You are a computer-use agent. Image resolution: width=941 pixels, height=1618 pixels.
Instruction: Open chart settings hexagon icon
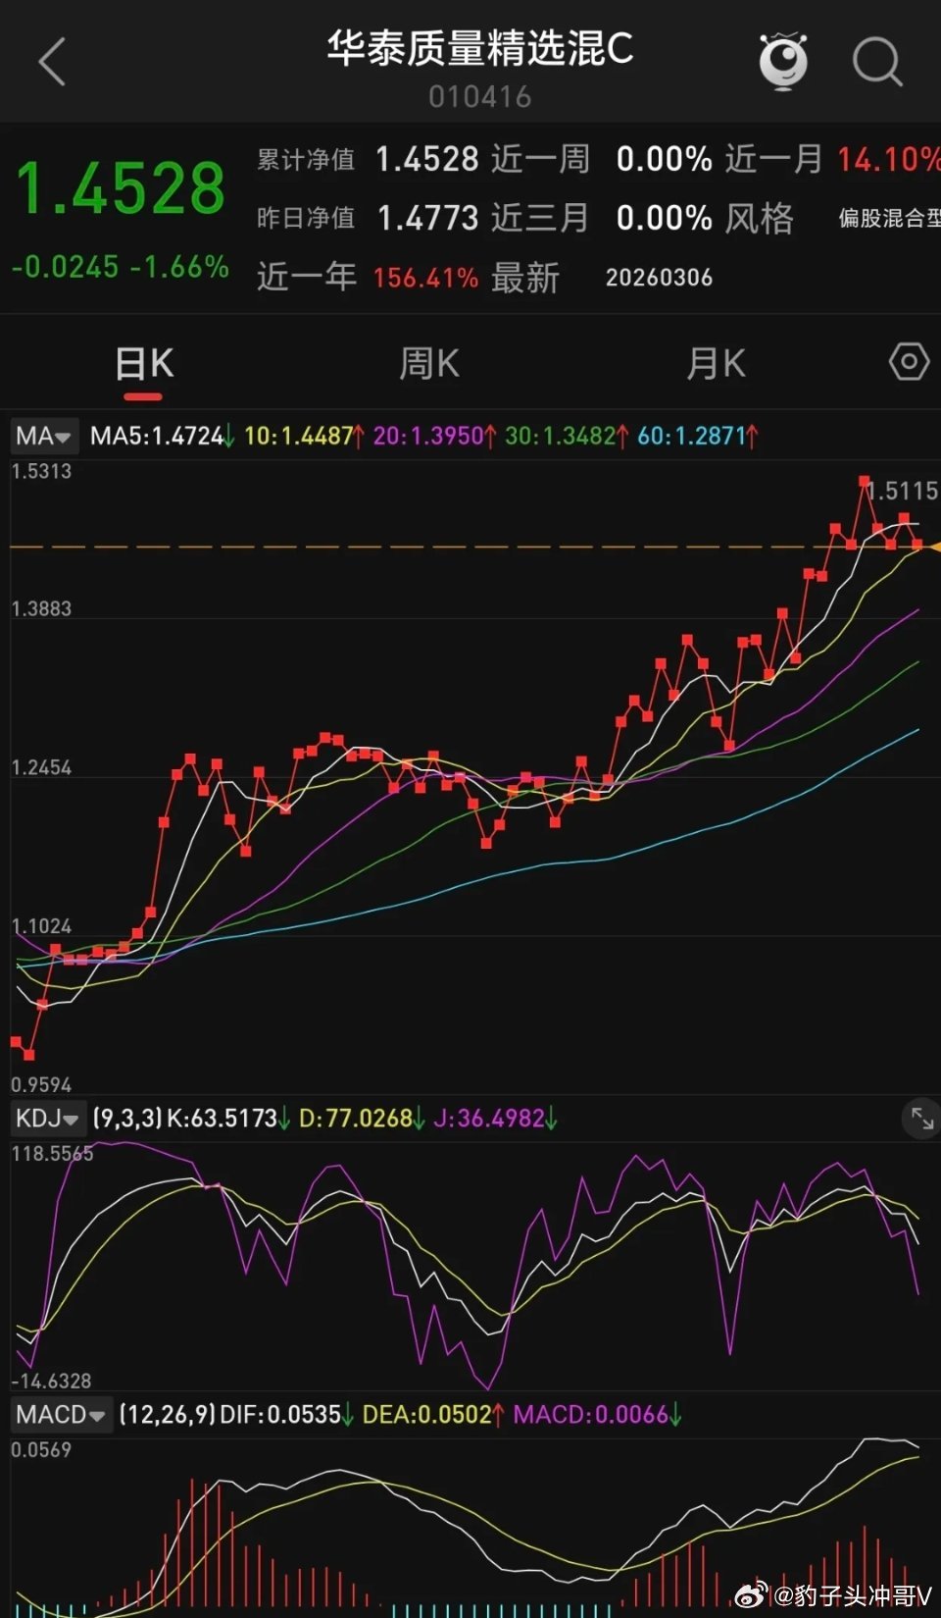click(x=909, y=362)
